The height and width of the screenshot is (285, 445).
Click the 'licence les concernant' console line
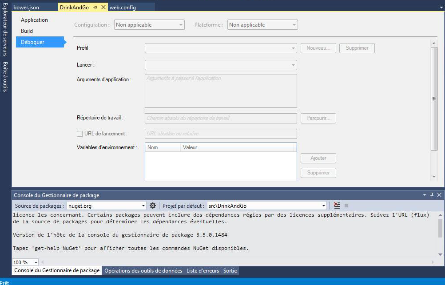pyautogui.click(x=221, y=215)
